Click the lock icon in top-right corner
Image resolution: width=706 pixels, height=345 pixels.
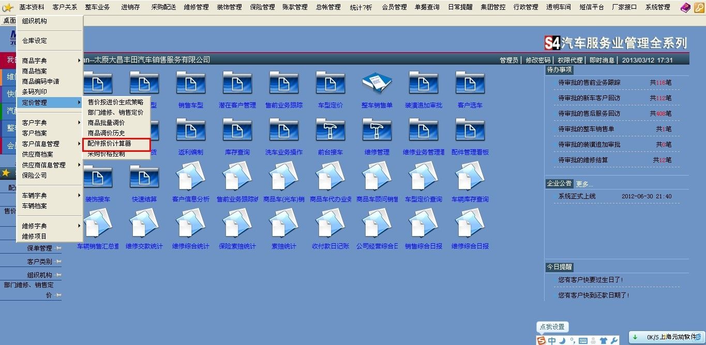[x=699, y=7]
